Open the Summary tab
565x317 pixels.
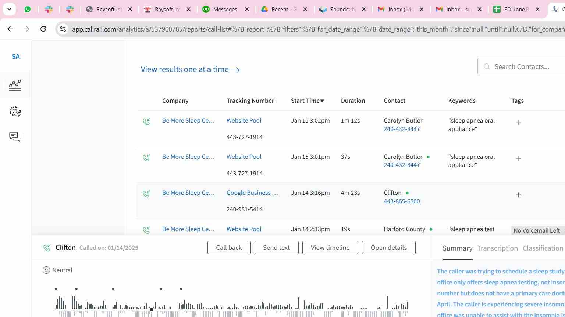(457, 248)
